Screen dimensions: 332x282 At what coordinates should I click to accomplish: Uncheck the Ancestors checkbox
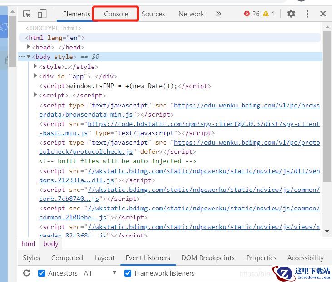pos(42,273)
